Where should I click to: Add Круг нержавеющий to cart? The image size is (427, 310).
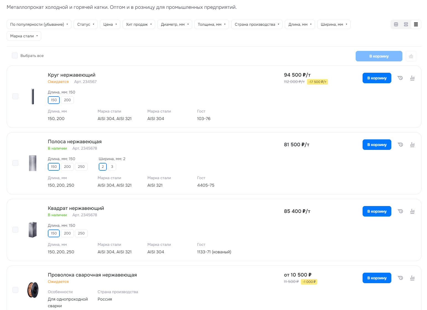(377, 78)
